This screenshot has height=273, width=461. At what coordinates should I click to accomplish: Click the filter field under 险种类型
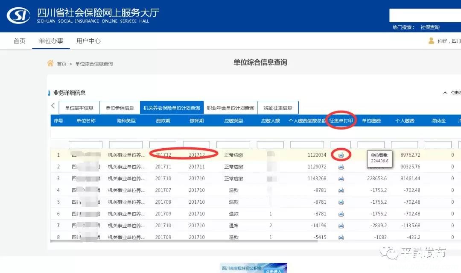coord(126,144)
